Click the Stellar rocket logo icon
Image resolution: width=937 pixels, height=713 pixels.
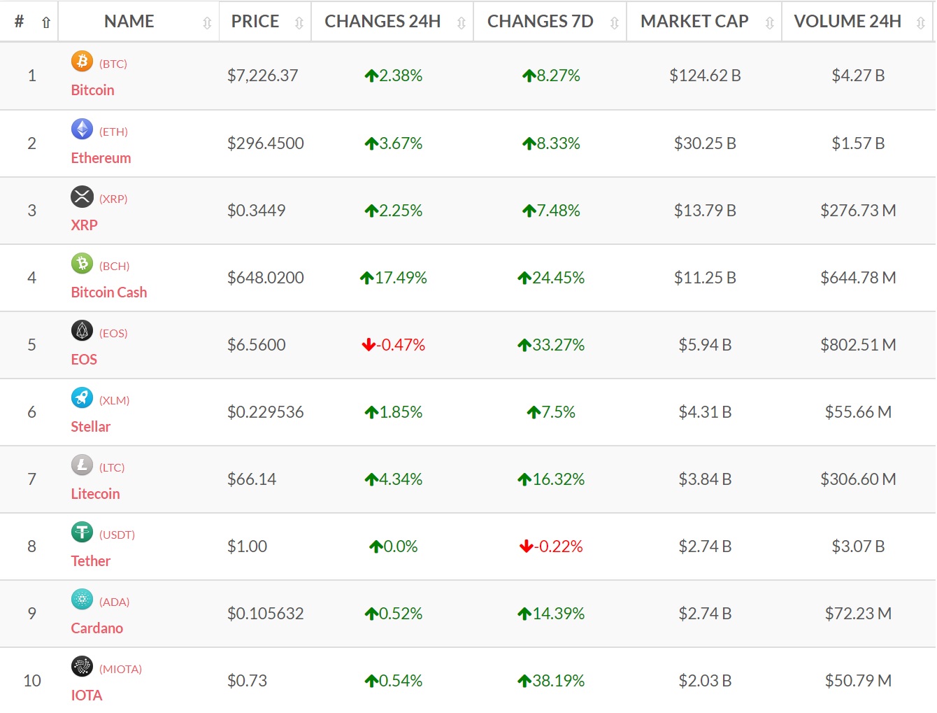coord(82,397)
